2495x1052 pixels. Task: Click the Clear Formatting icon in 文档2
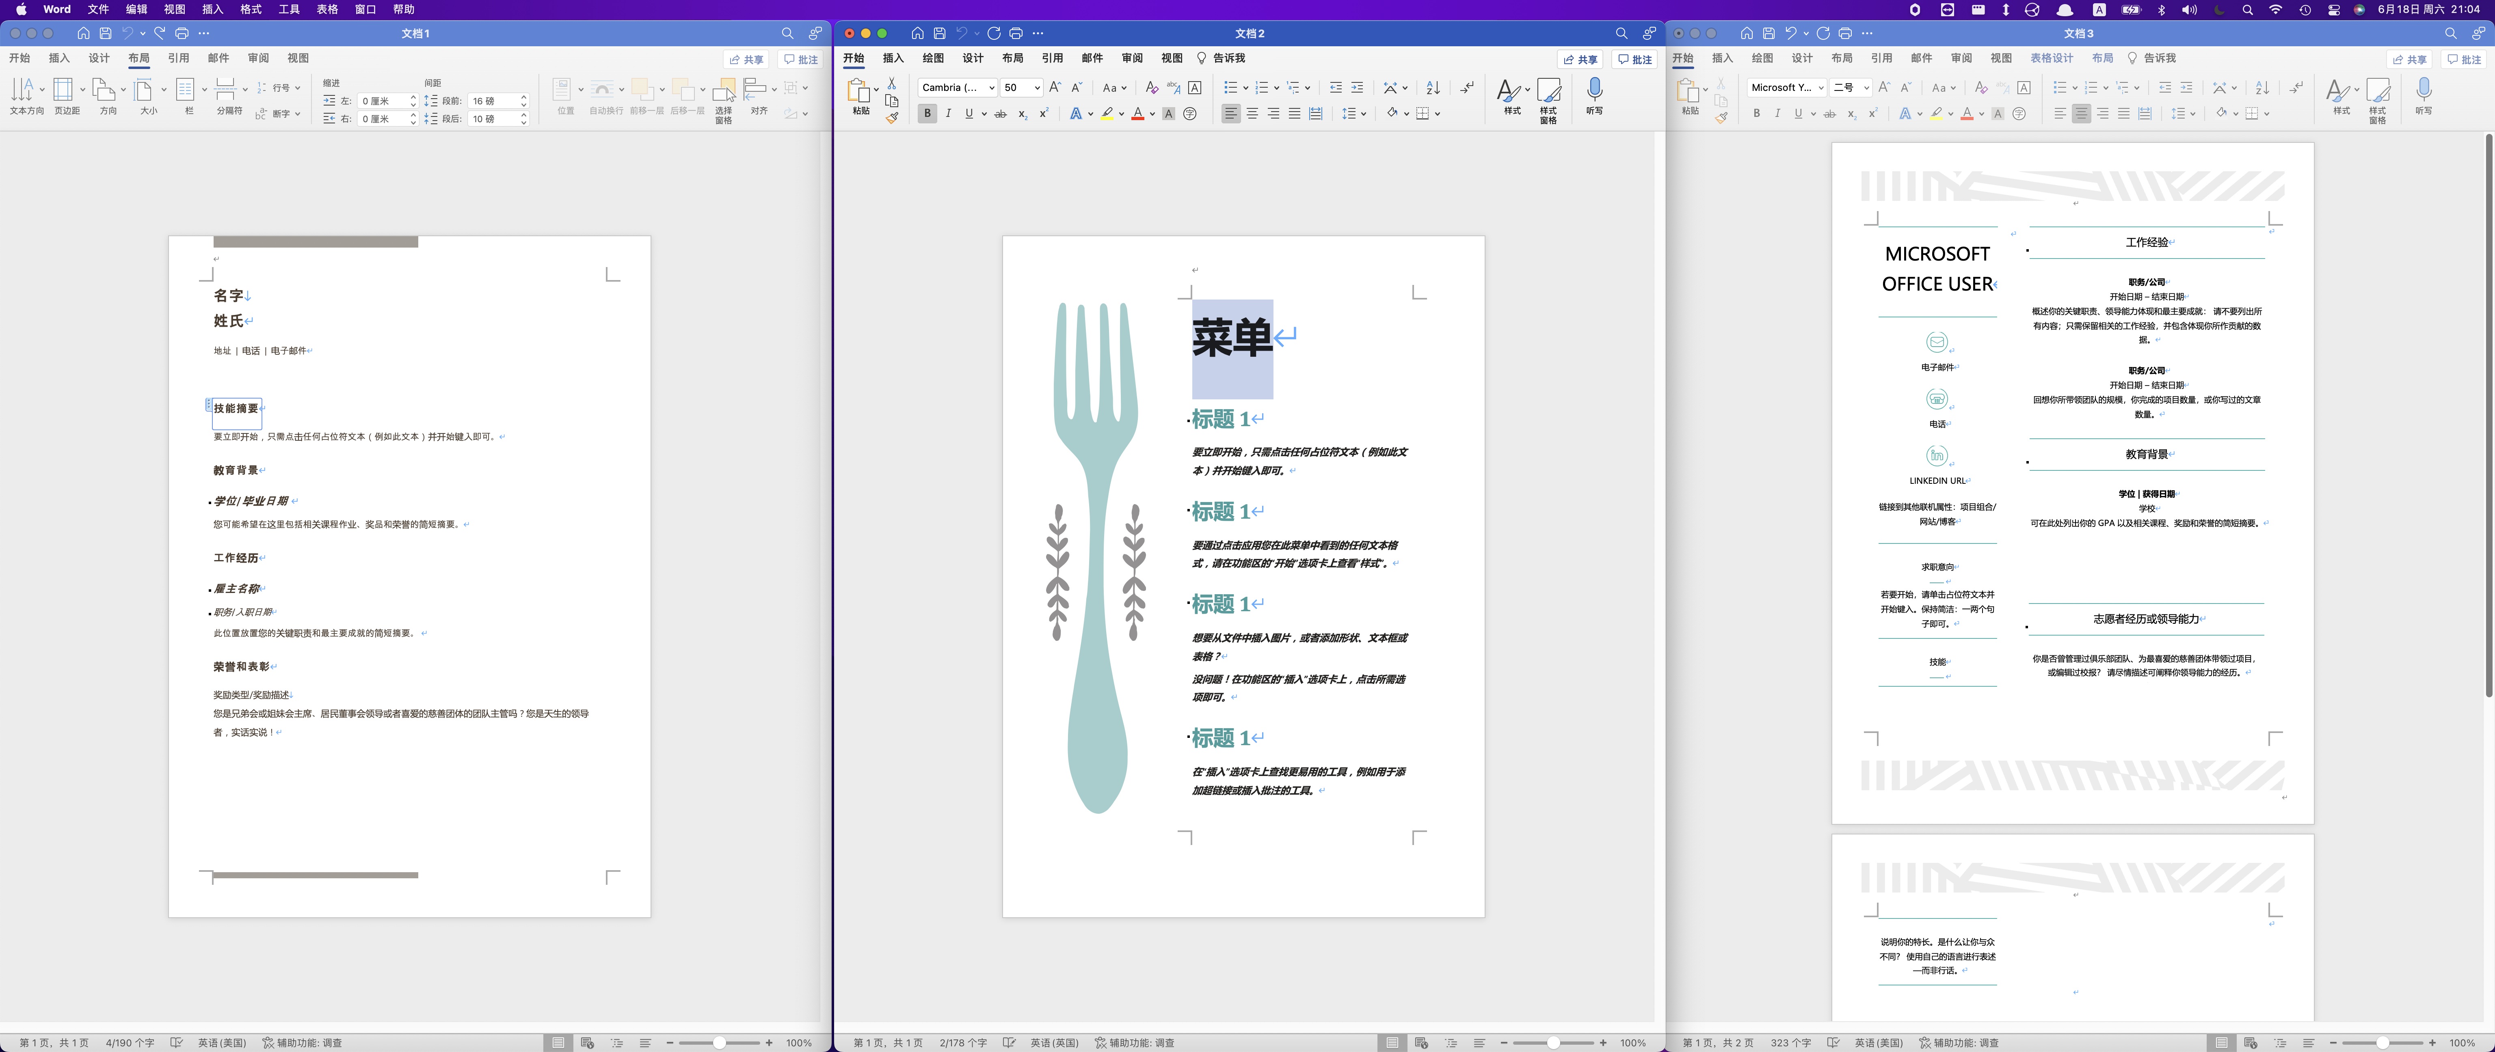coord(1152,87)
